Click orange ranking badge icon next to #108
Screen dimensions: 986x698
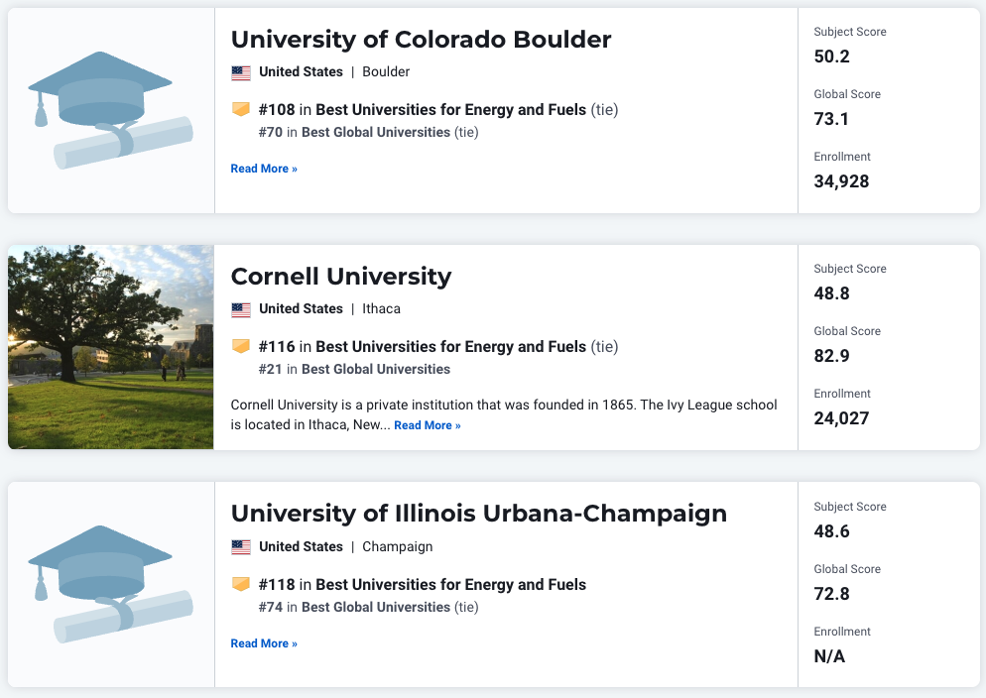point(241,110)
